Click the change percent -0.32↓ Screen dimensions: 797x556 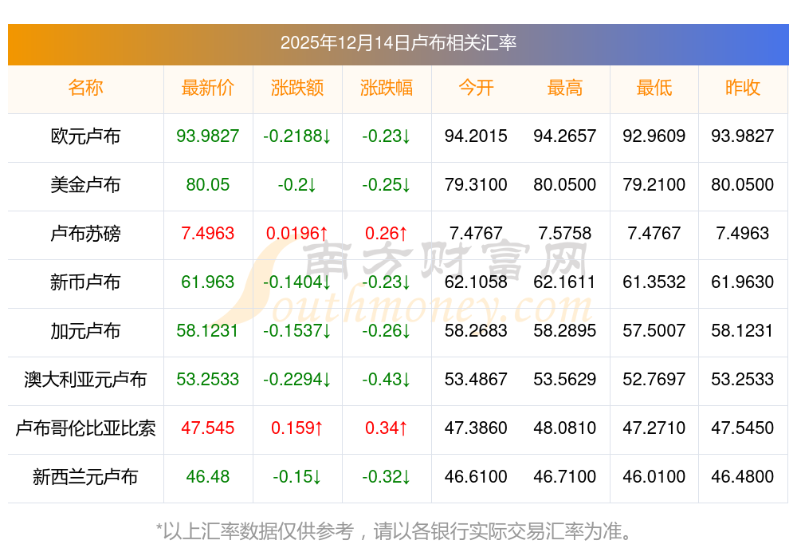[x=387, y=477]
